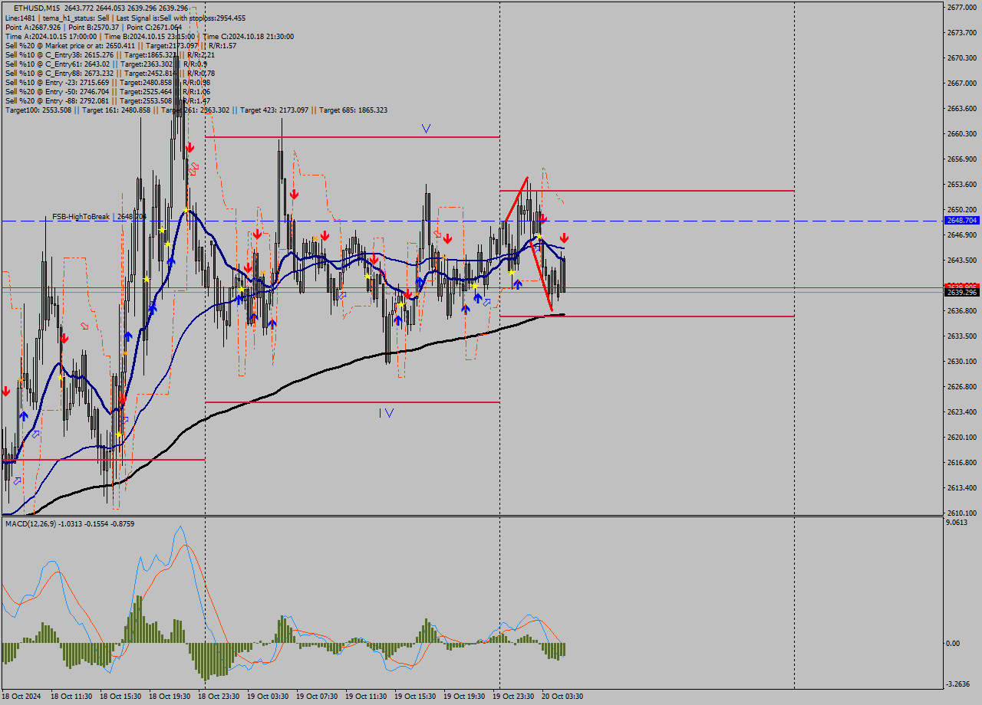
Task: Click the FSB-HighToBreak 2648.704 label
Action: (99, 217)
